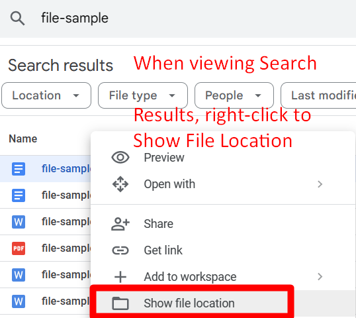Sort by the Name column header
356x318 pixels.
(x=22, y=138)
